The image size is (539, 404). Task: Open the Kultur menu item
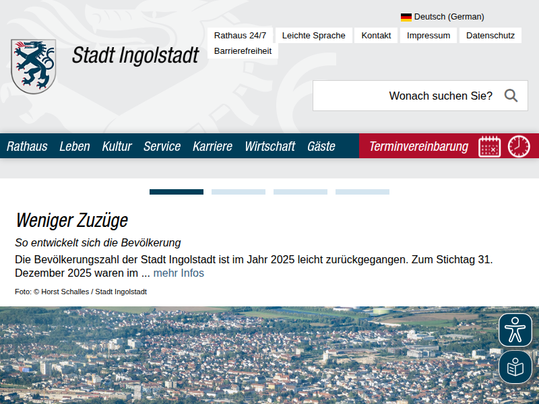click(x=117, y=146)
